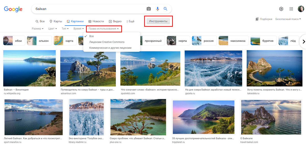Expand the Тип filter
The width and height of the screenshot is (306, 145).
[65, 29]
